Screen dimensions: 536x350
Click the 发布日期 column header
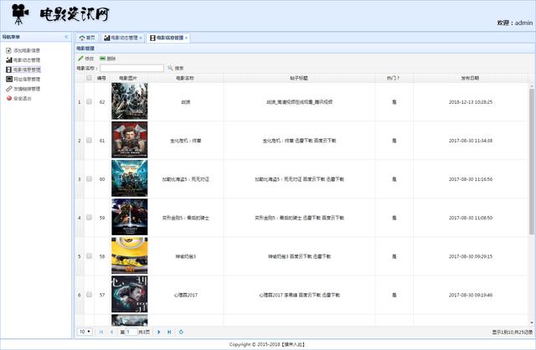(x=470, y=78)
